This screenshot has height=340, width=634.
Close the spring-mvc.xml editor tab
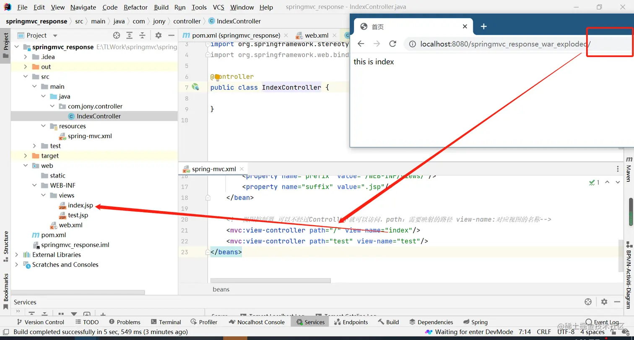(x=241, y=169)
